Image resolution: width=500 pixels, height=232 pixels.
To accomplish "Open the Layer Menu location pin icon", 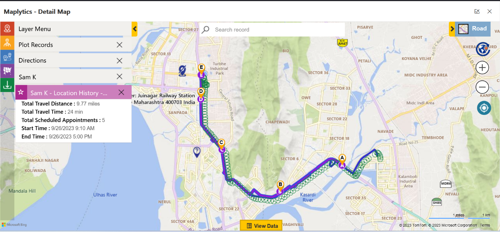I will (x=7, y=29).
